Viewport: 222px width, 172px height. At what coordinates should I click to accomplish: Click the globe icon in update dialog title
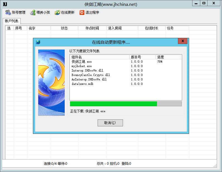(x=38, y=42)
